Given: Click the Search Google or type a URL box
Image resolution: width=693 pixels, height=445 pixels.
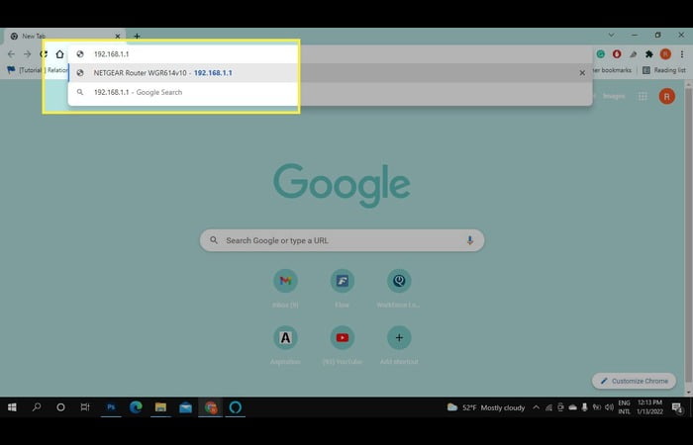Looking at the screenshot, I should [x=342, y=240].
